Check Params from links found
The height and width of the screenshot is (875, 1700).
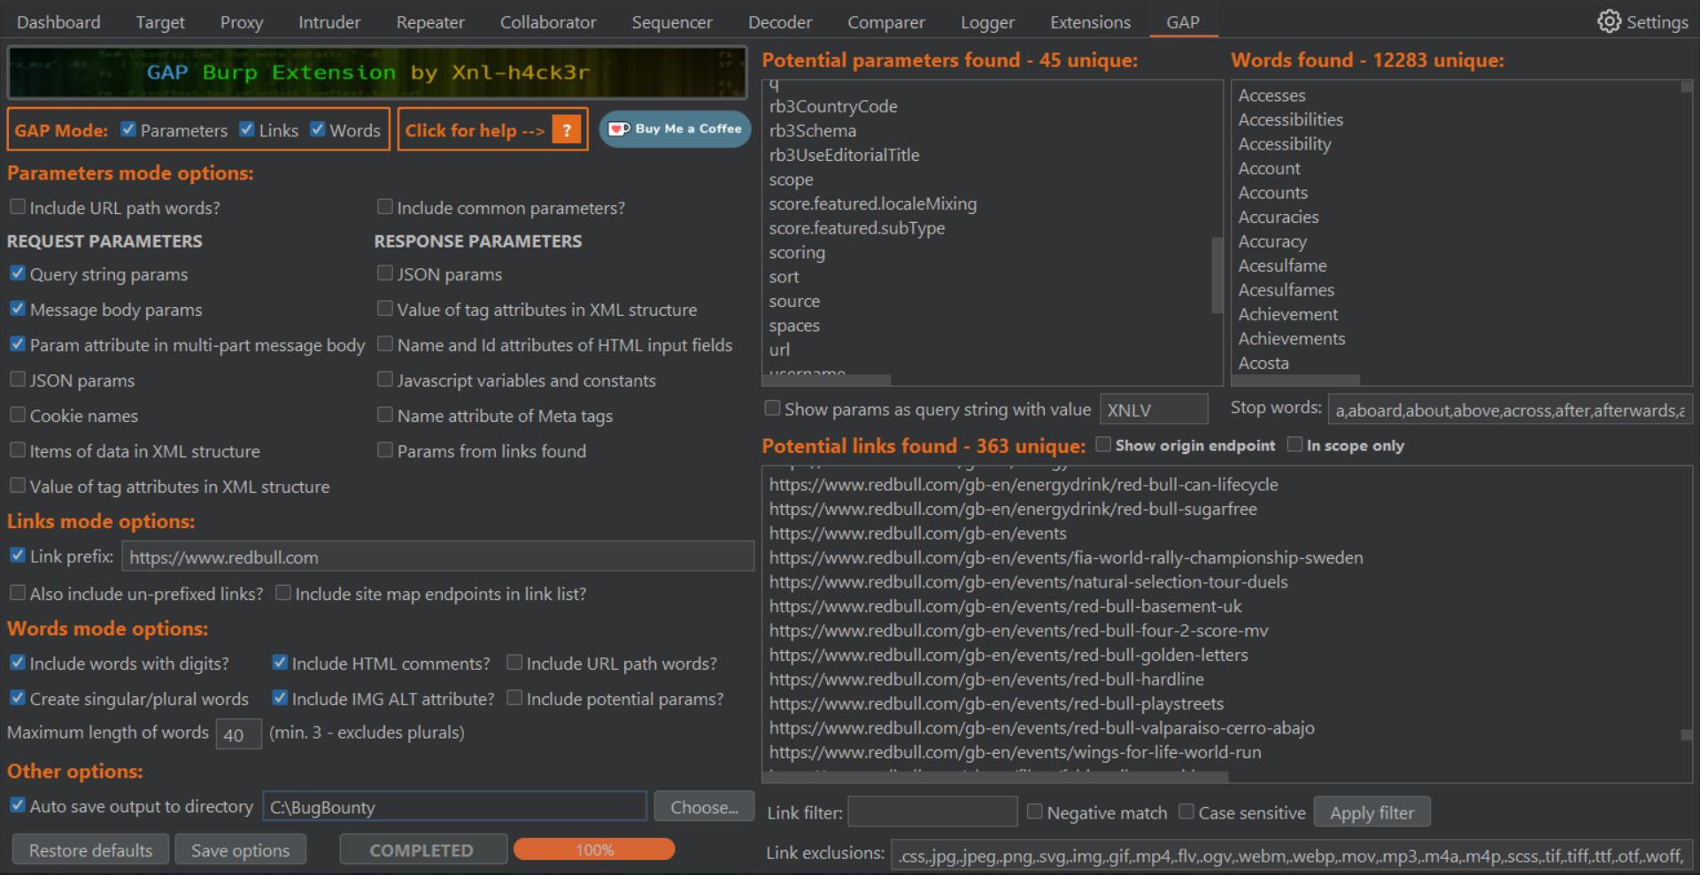385,450
